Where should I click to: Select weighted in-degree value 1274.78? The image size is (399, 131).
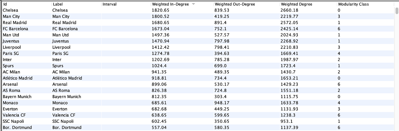coord(161,54)
